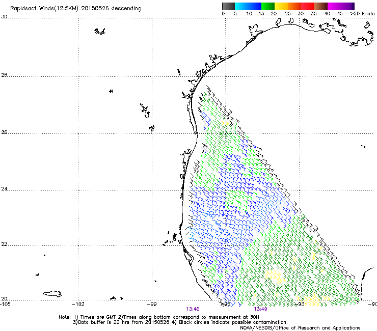Click the gray 0-5 knots legend segment
The width and height of the screenshot is (377, 331).
tap(228, 6)
